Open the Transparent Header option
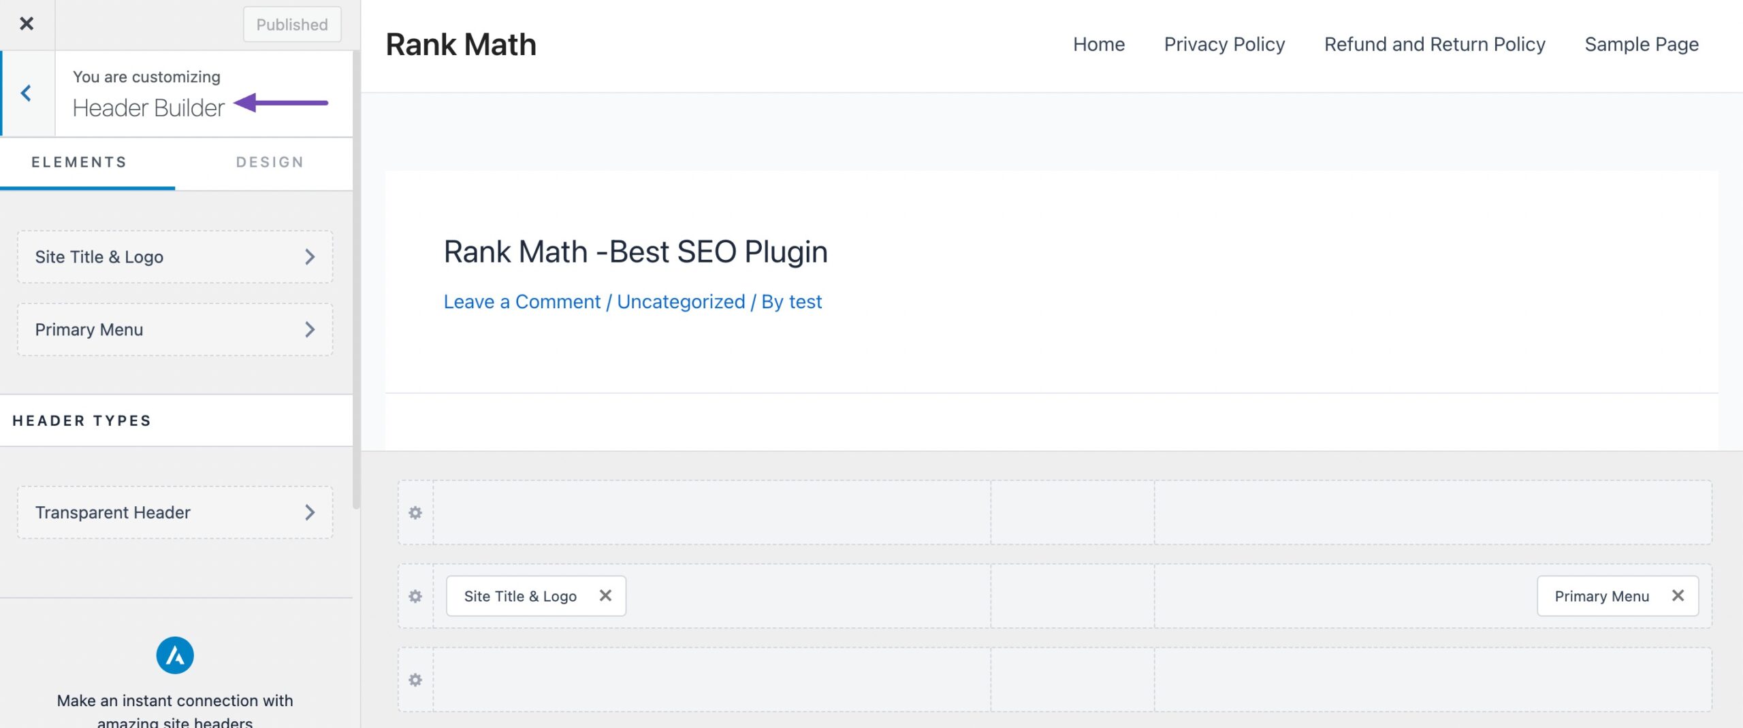Image resolution: width=1743 pixels, height=728 pixels. coord(175,512)
